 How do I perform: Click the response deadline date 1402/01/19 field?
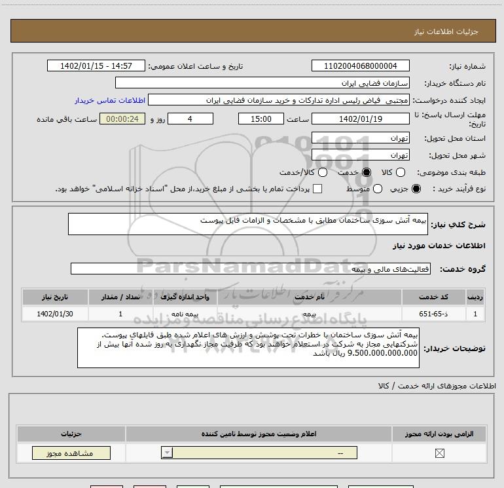(360, 119)
